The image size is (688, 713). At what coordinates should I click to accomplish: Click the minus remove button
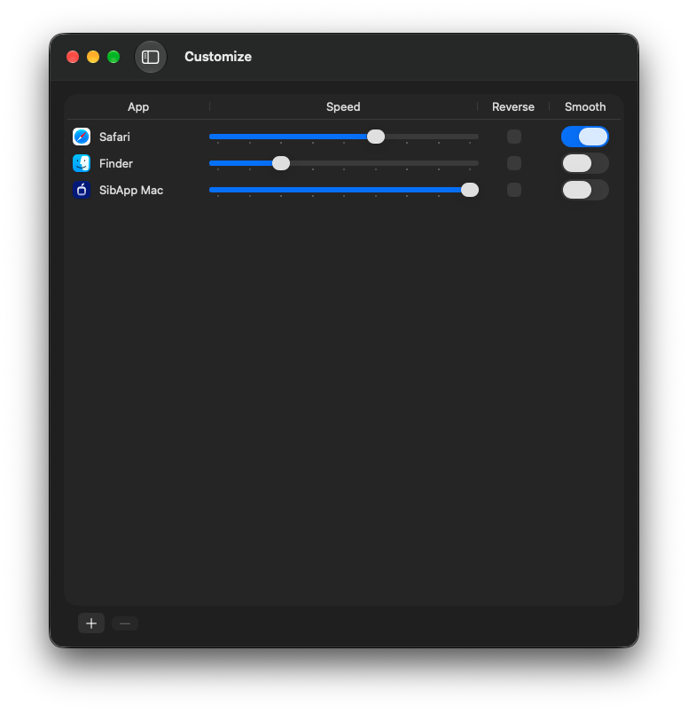tap(125, 623)
